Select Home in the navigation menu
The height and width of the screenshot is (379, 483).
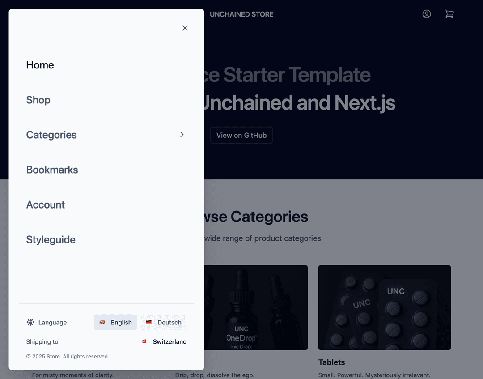click(40, 65)
